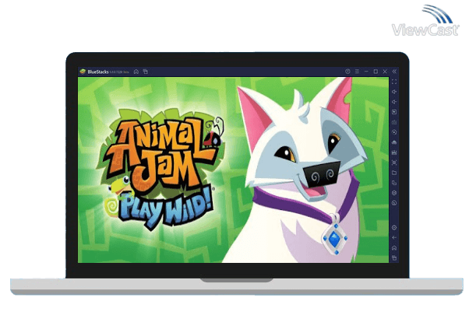Click the white arctic fox character

296,170
